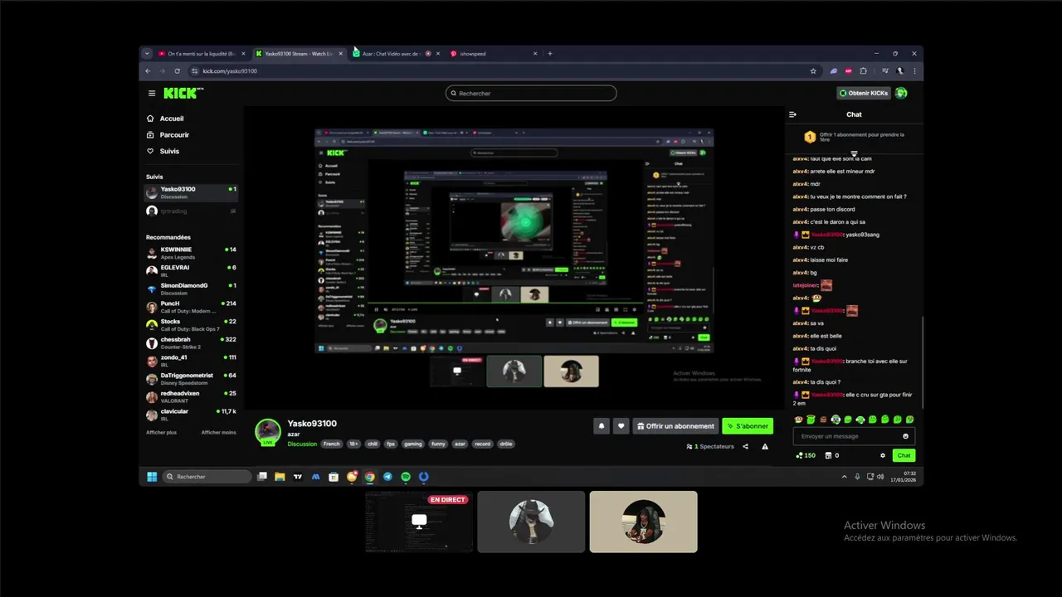
Task: Open Stocks recommended channel
Action: point(192,325)
